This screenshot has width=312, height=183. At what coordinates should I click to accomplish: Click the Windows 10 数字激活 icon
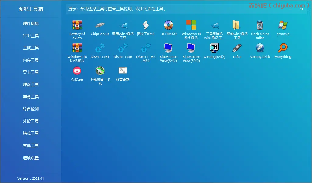pyautogui.click(x=191, y=25)
